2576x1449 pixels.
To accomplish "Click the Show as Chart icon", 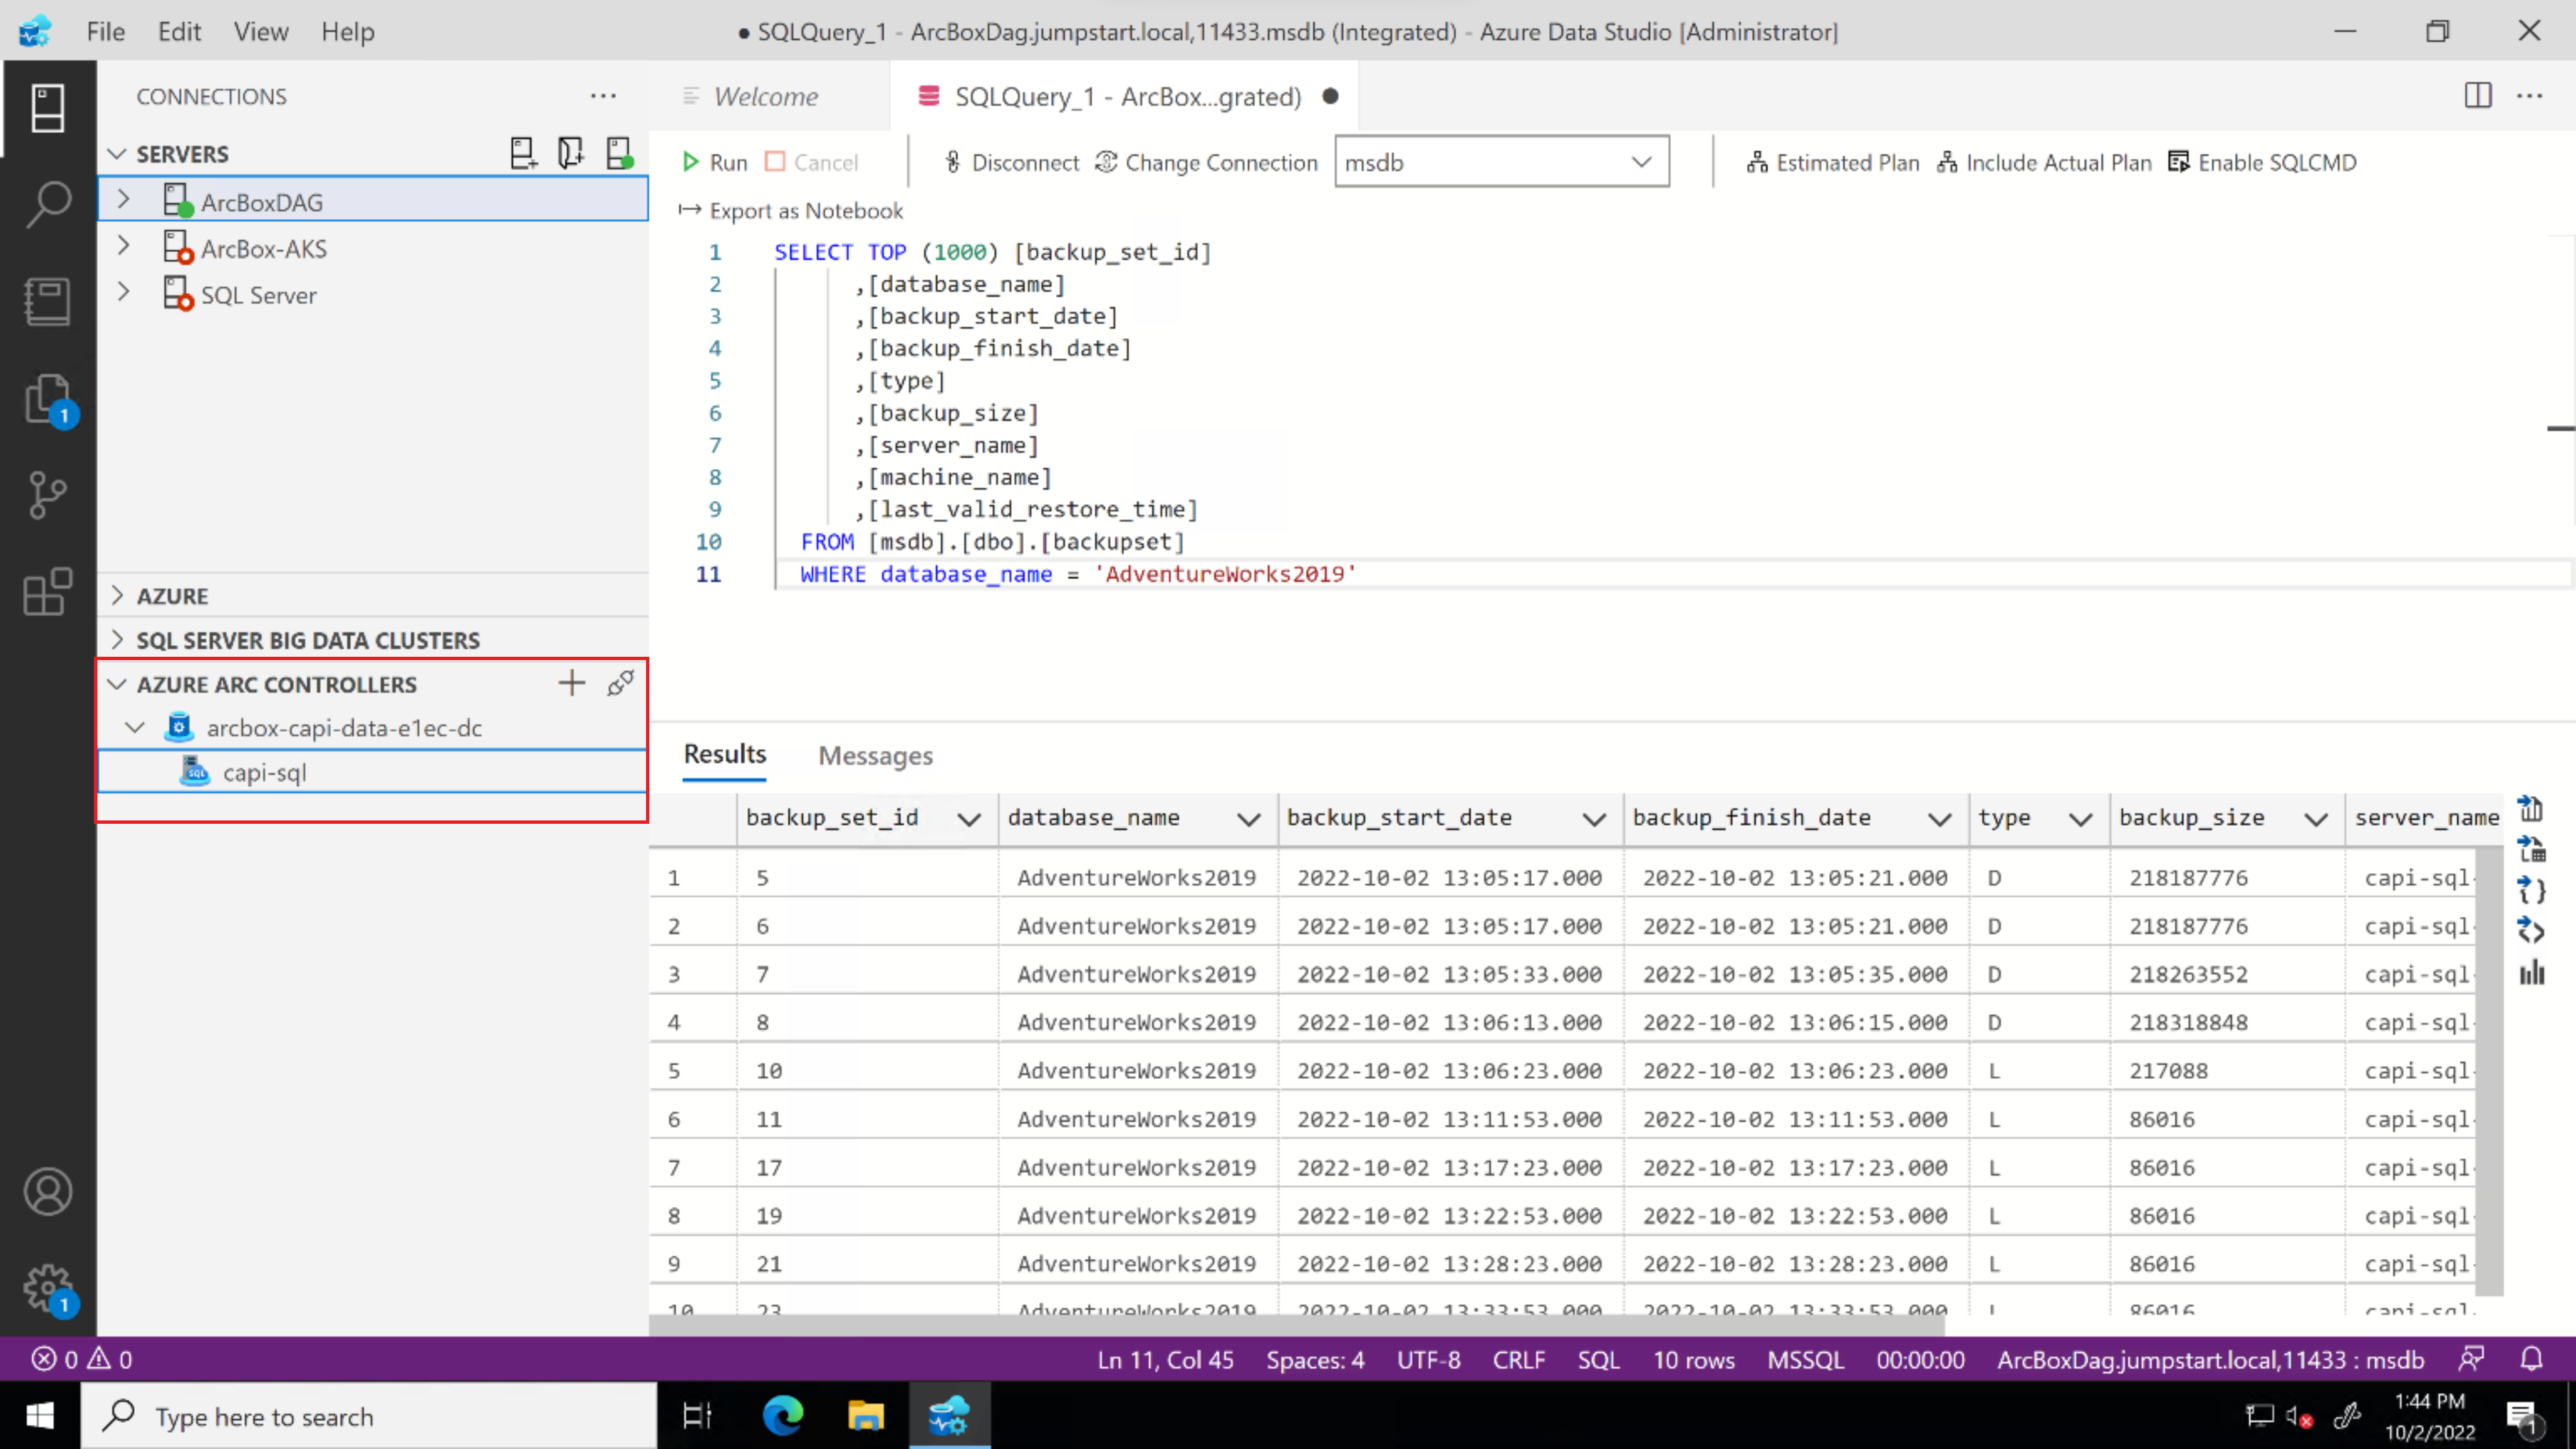I will 2531,973.
